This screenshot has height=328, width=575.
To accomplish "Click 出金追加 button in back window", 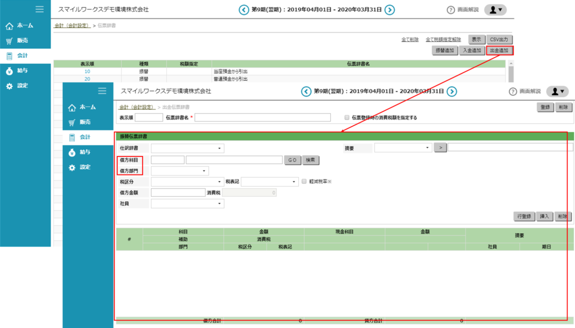I will point(499,50).
